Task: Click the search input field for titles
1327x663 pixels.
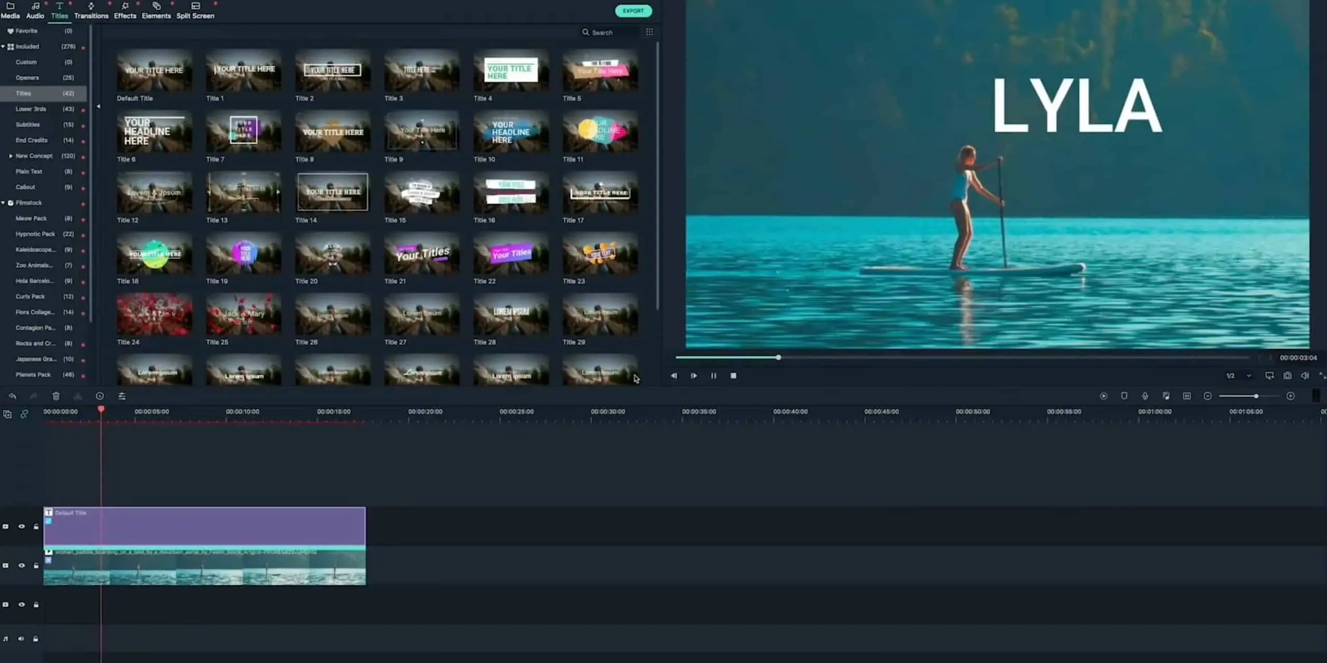Action: 610,32
